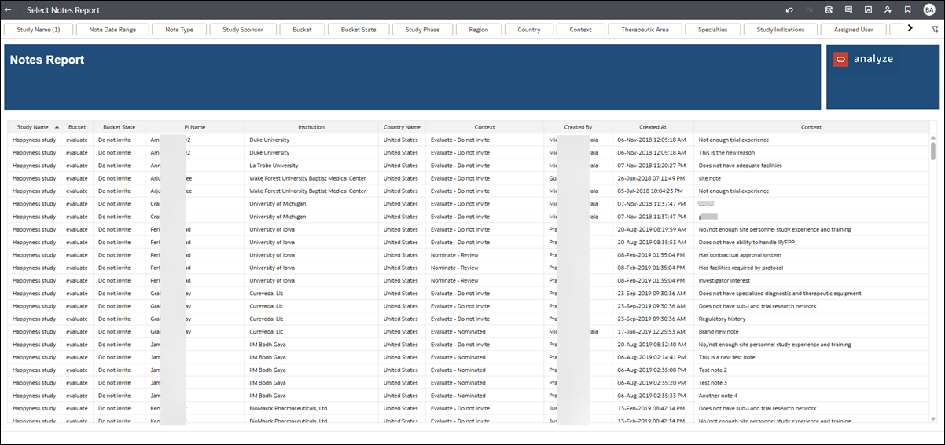
Task: Click the Context column header
Action: pos(485,127)
